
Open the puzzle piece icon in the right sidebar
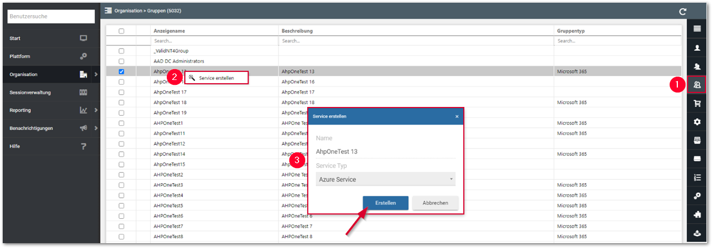click(x=697, y=214)
